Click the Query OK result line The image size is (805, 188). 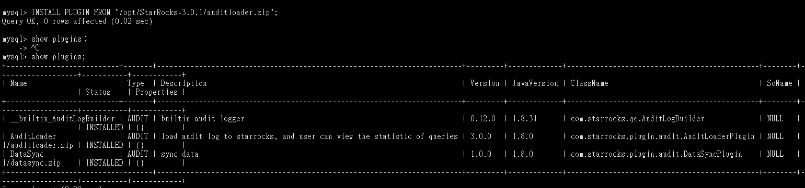coord(77,21)
